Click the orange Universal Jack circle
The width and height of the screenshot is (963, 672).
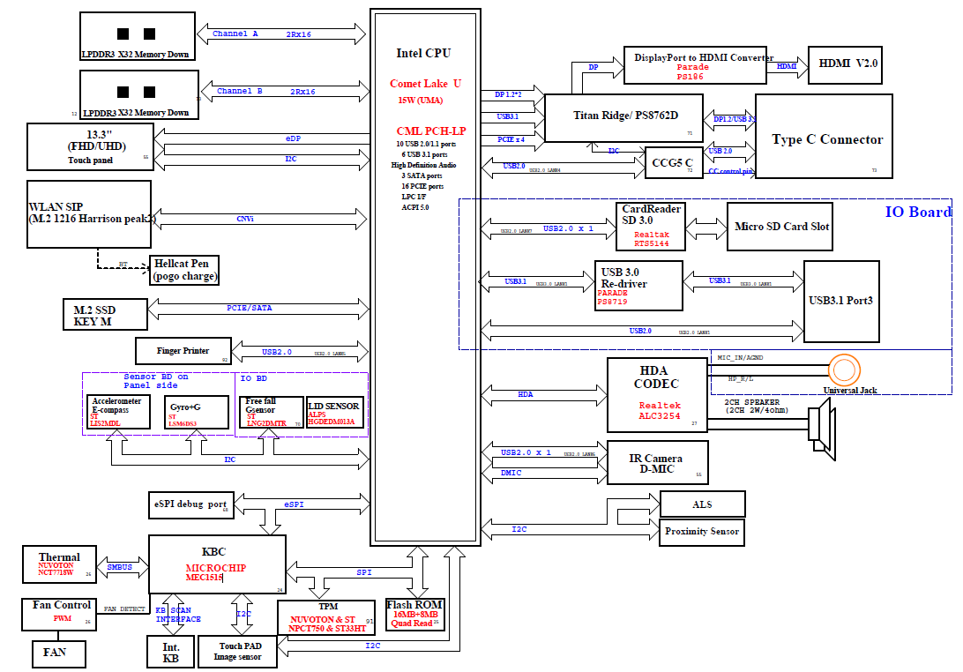[844, 369]
